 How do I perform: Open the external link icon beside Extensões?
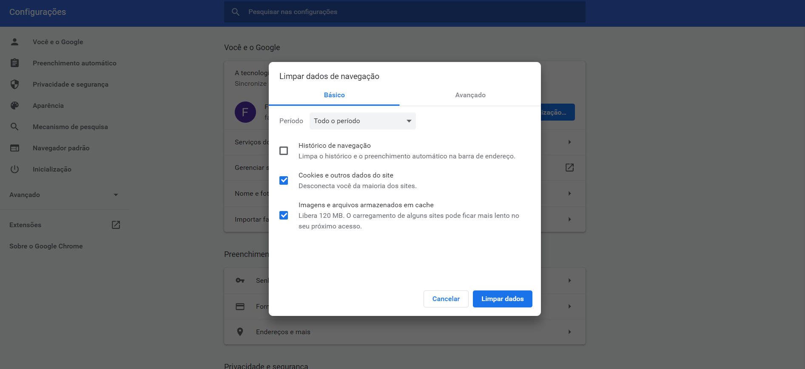(116, 225)
